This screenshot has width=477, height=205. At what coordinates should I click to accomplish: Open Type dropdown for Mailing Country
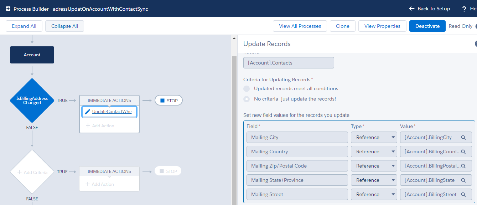[374, 152]
